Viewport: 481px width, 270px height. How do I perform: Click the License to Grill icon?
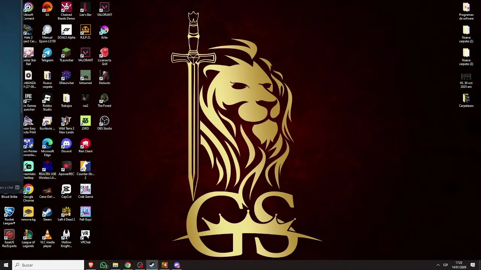point(104,57)
